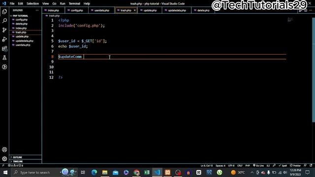Click the Ln 8, Col 13 cursor position
Image resolution: width=315 pixels, height=177 pixels.
pos(207,166)
